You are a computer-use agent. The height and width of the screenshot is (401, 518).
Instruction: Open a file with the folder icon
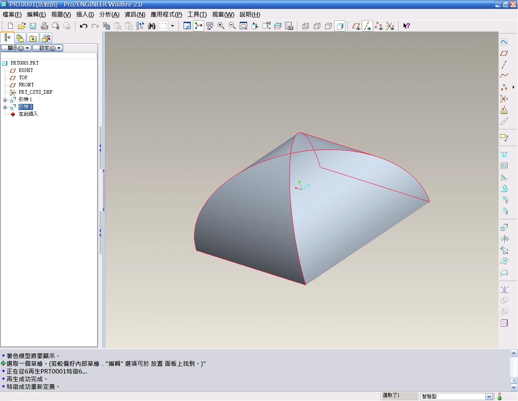click(x=22, y=26)
